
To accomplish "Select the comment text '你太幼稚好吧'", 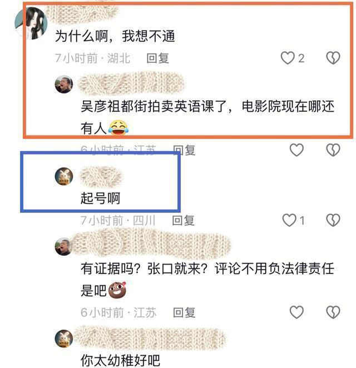I will point(120,360).
